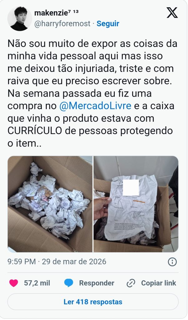The height and width of the screenshot is (320, 188).
Task: Open the @MercadoLivre mention
Action: click(95, 106)
